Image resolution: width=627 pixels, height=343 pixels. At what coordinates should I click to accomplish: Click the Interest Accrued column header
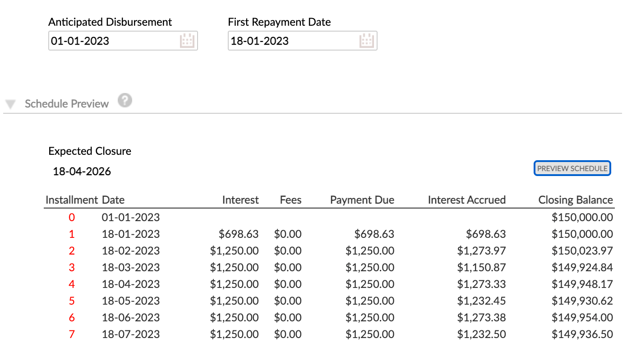466,200
